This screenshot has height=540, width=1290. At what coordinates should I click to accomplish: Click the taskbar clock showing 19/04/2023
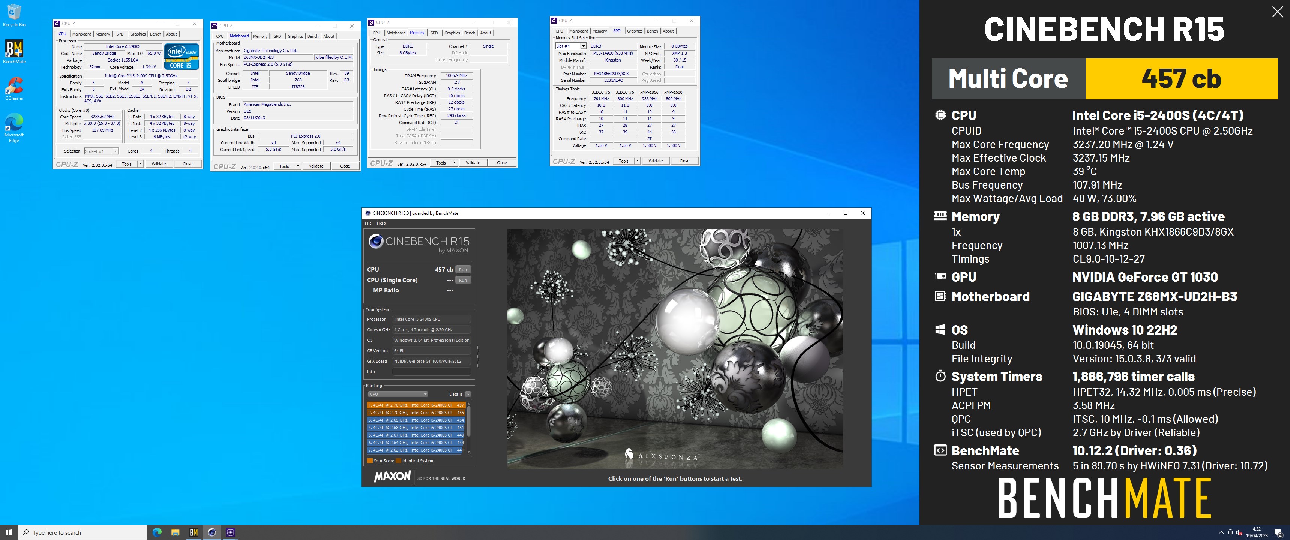pos(1257,532)
